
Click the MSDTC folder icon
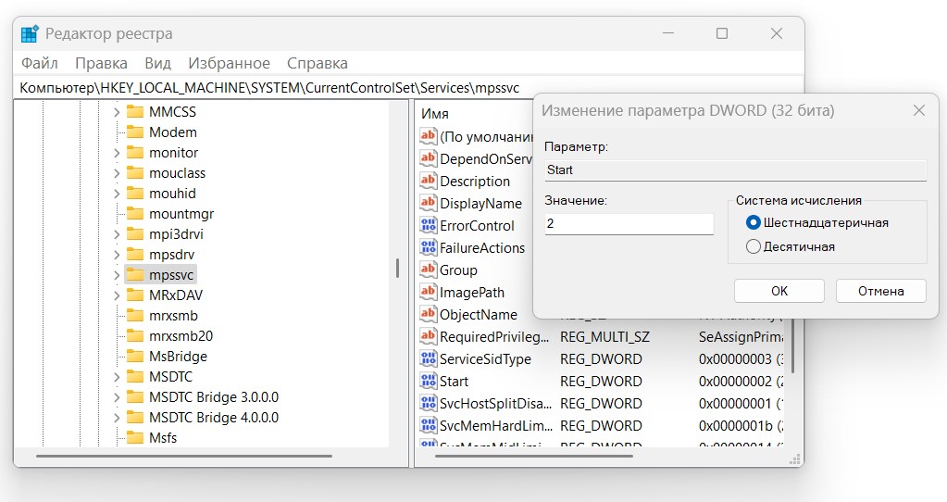click(x=134, y=376)
